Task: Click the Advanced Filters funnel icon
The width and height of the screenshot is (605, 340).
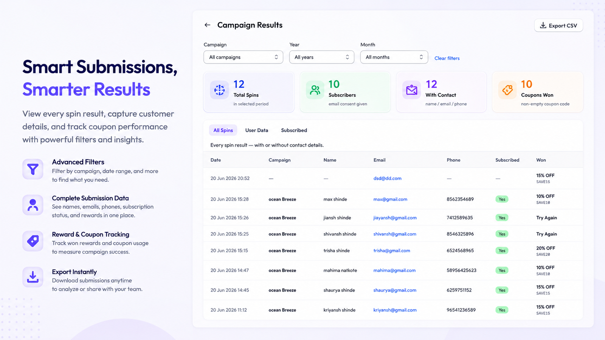Action: coord(33,169)
